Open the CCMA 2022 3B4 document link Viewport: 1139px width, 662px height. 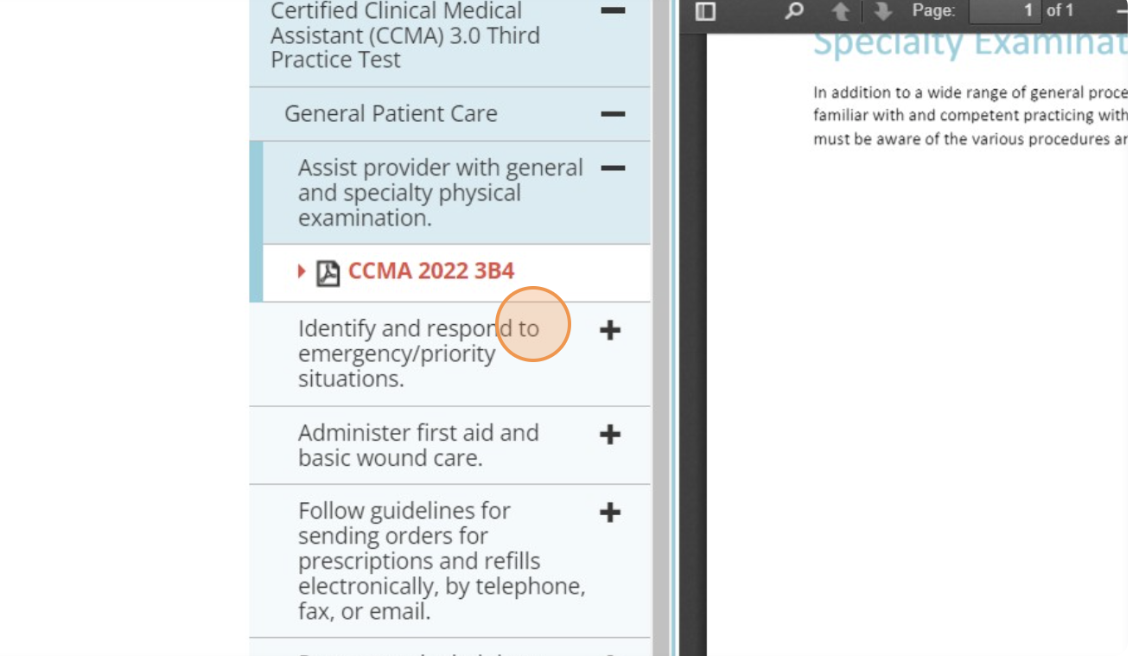[430, 271]
